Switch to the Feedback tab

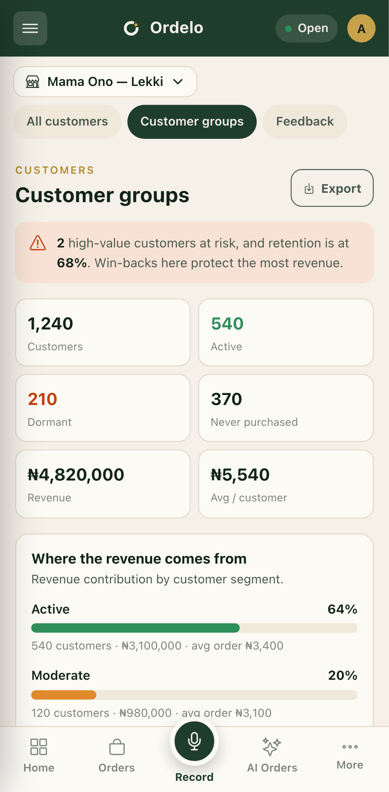coord(305,122)
